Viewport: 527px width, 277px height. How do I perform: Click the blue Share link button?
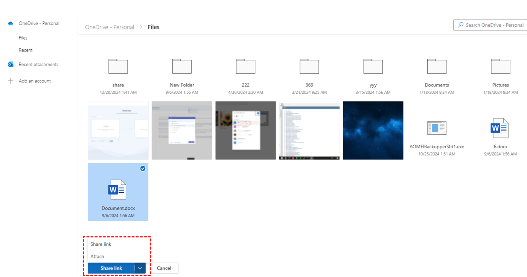[x=111, y=268]
